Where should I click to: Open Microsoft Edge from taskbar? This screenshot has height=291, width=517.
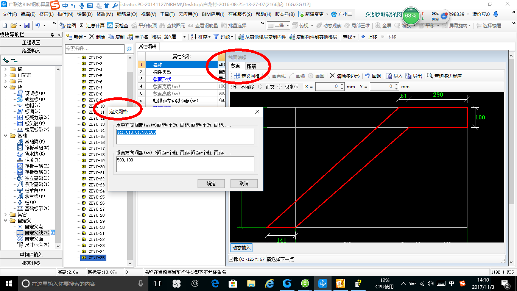tap(215, 283)
